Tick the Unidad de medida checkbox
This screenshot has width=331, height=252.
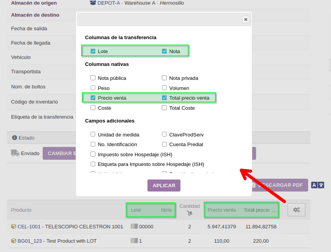click(x=93, y=135)
